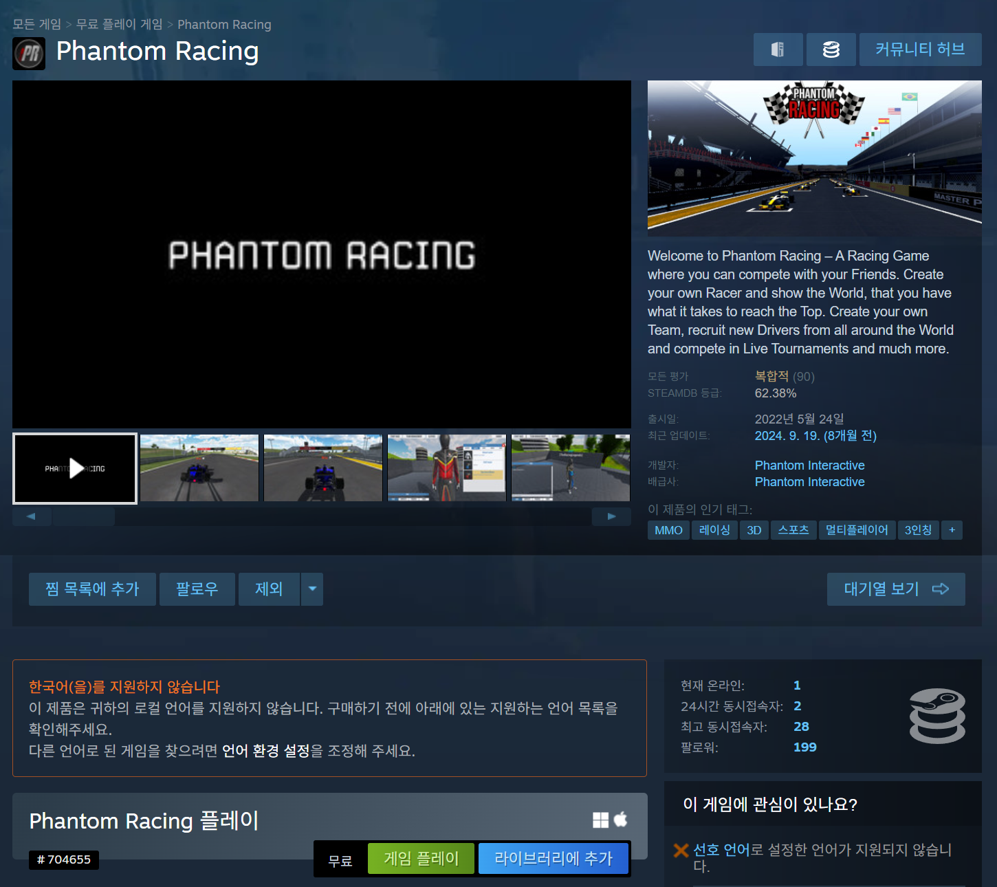
Task: Select the 3인칭 tag
Action: pos(918,530)
